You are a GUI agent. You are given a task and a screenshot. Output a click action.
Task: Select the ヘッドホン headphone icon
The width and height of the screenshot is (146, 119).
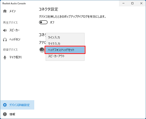click(x=5, y=40)
